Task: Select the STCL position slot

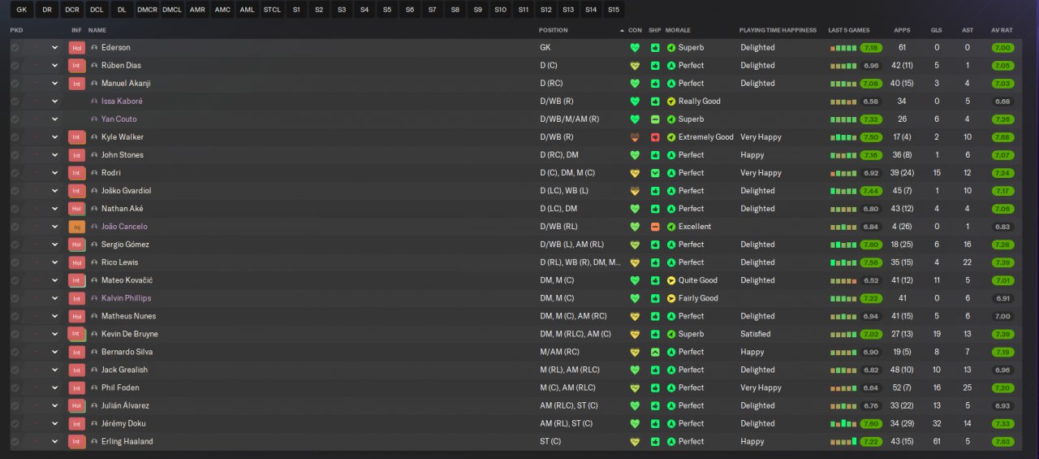Action: (x=272, y=10)
